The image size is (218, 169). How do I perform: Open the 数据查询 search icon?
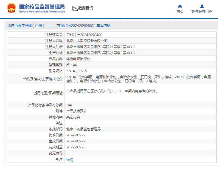[x=75, y=8]
